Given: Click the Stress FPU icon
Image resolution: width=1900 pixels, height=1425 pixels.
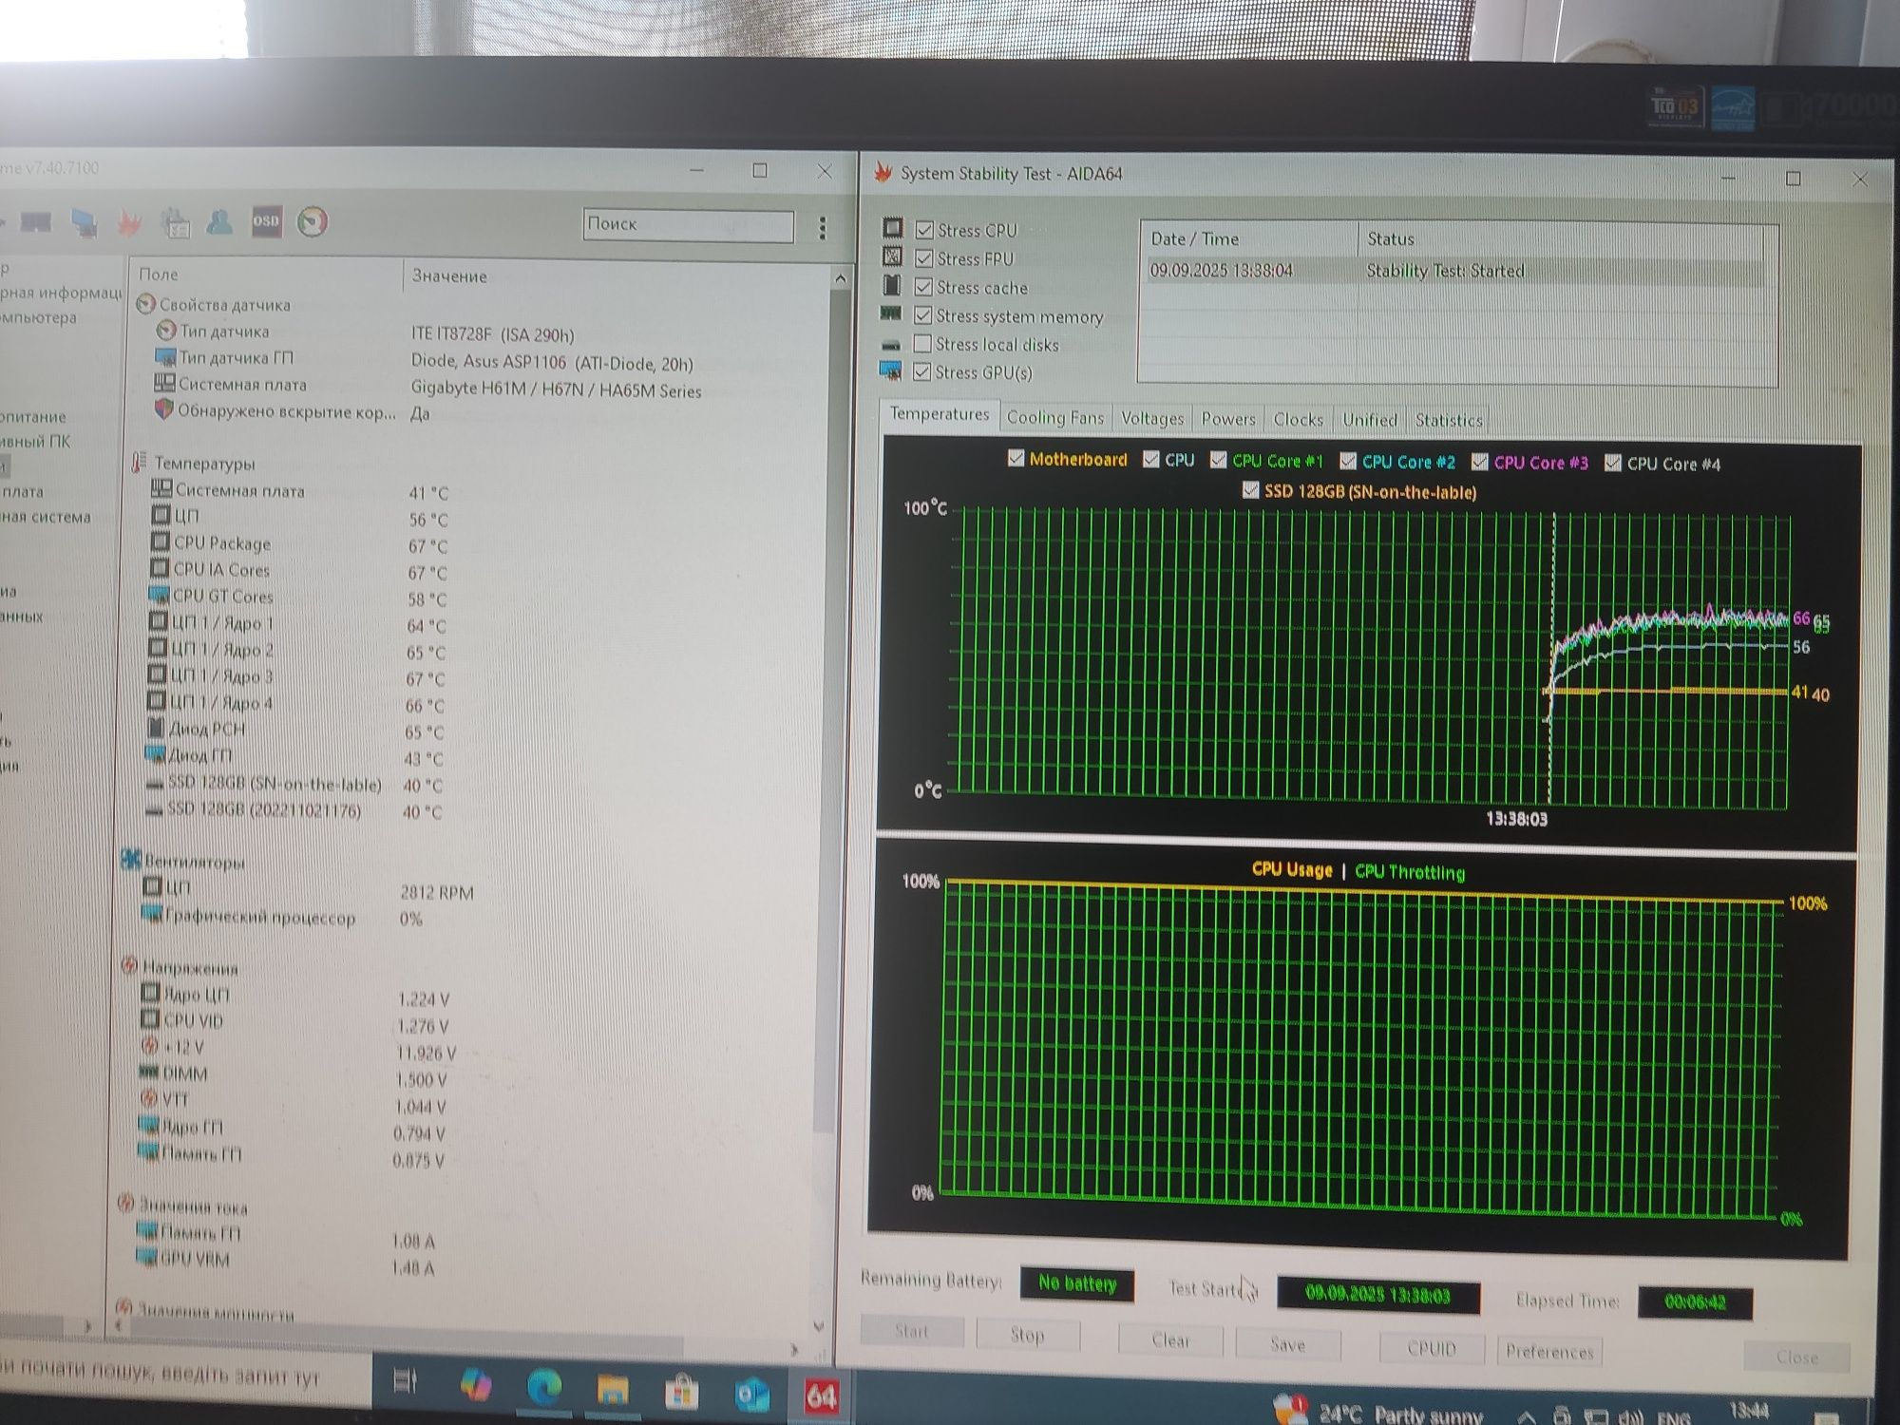Looking at the screenshot, I should (893, 256).
